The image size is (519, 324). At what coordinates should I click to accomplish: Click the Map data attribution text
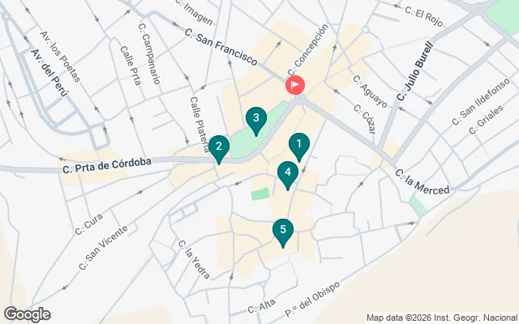click(x=442, y=318)
